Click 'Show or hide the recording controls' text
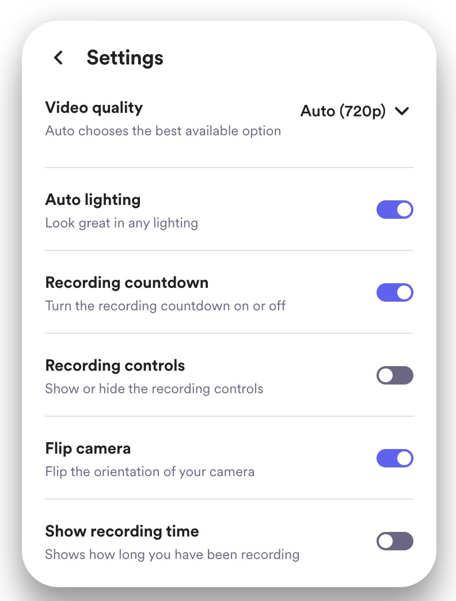 (154, 389)
